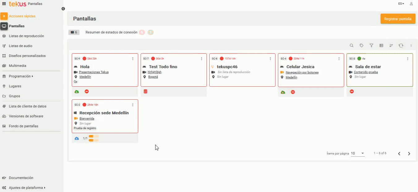Open Listas de reproducción in sidebar
The image size is (418, 192).
tap(26, 36)
